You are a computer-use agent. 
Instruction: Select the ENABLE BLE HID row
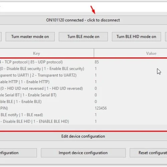tap(83, 121)
